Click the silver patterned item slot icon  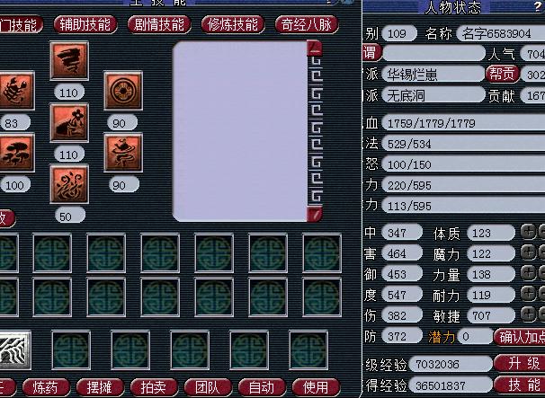14,350
